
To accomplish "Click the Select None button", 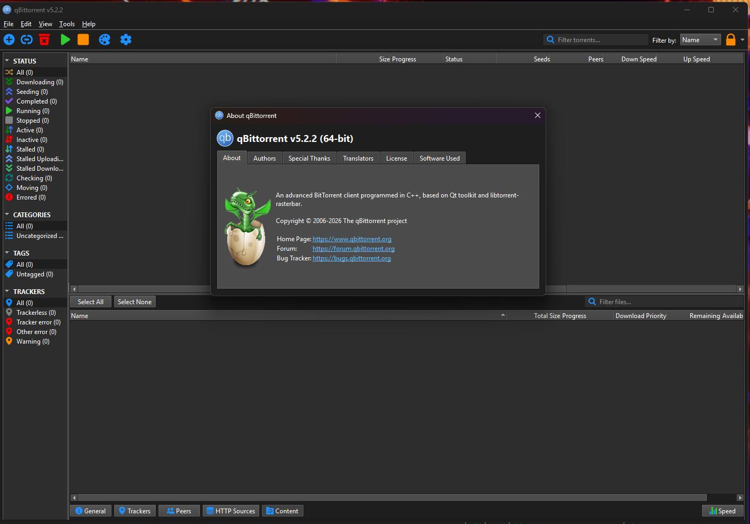I will [x=134, y=302].
